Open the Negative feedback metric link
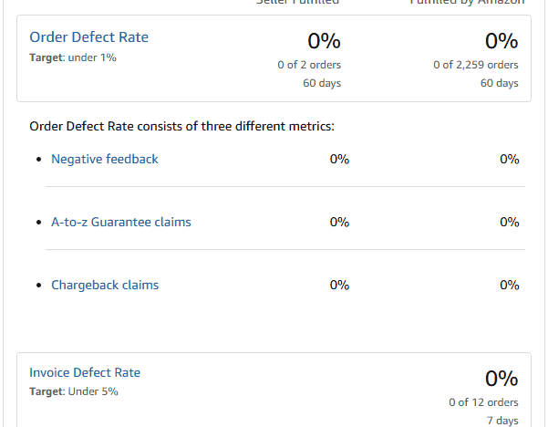The image size is (548, 427). tap(105, 159)
